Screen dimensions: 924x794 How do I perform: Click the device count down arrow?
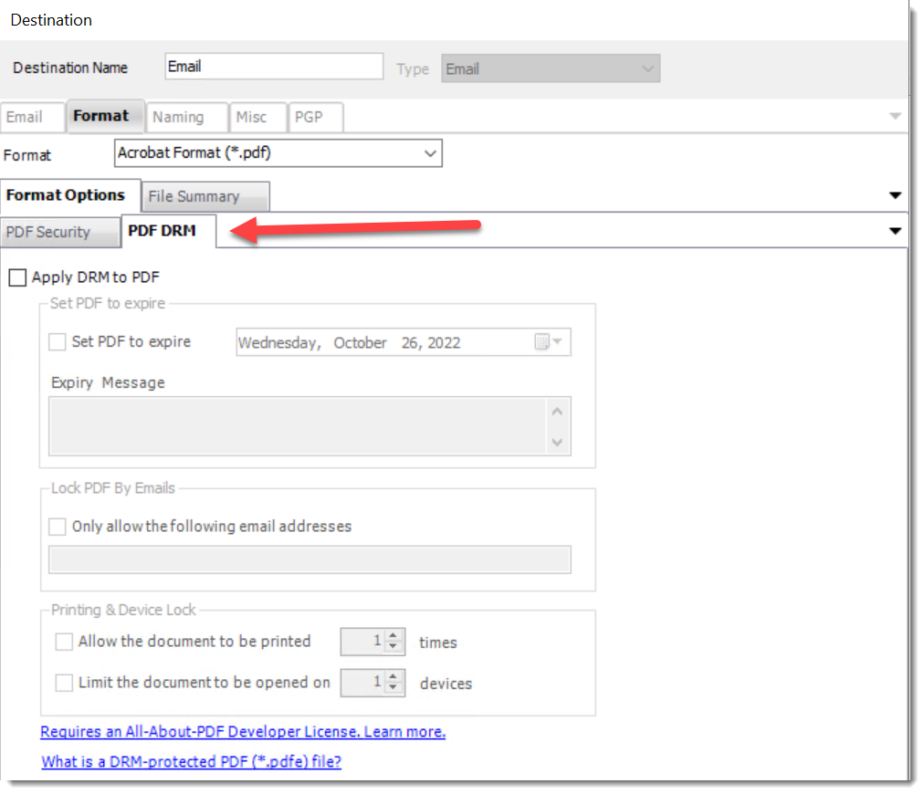coord(394,687)
